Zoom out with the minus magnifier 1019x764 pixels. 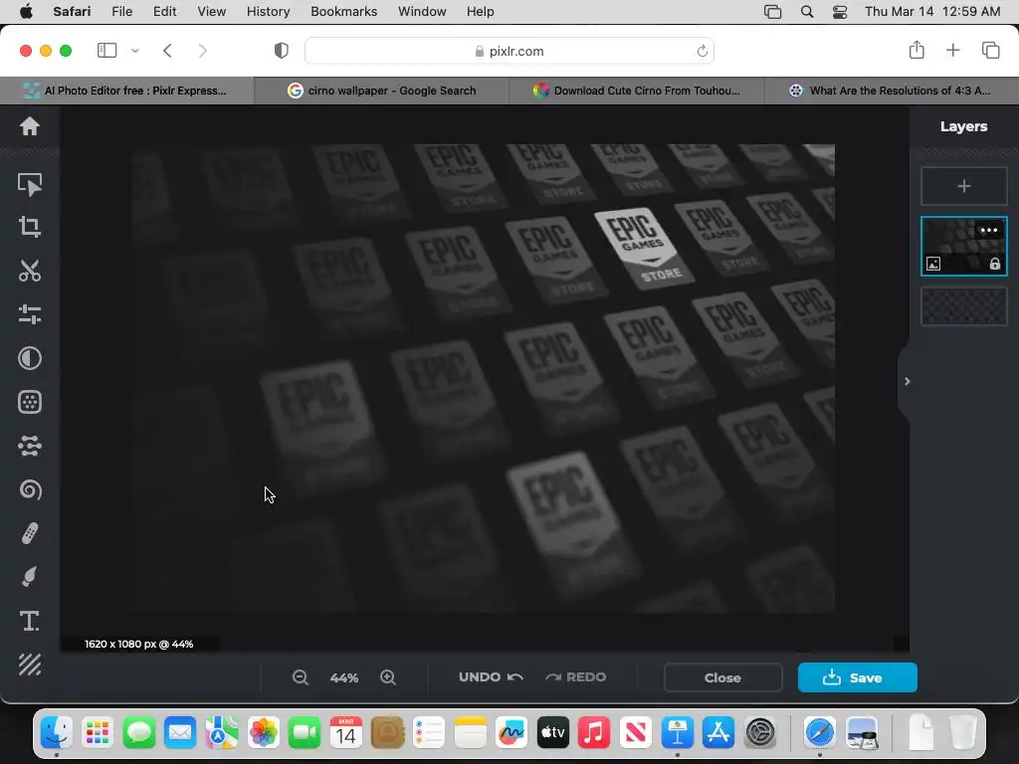coord(301,677)
